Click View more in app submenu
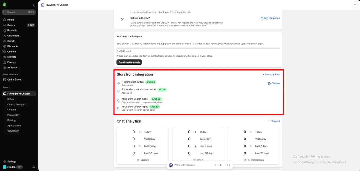The image size is (360, 171). [13, 131]
